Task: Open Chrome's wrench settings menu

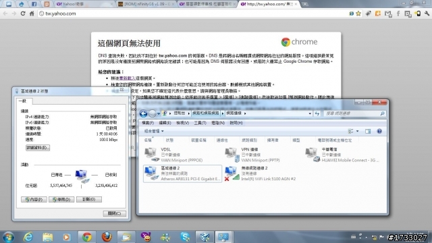Action: tap(427, 13)
